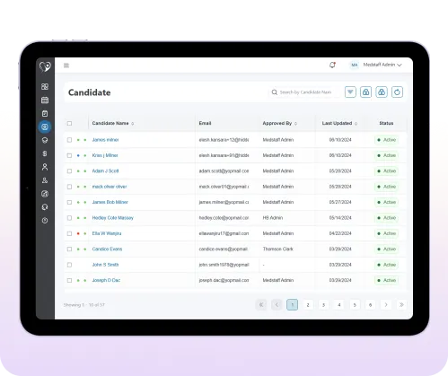Go to page 6
448x376 pixels.
(x=370, y=305)
